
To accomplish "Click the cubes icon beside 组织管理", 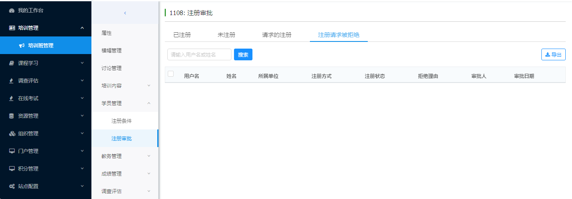I will coord(12,134).
